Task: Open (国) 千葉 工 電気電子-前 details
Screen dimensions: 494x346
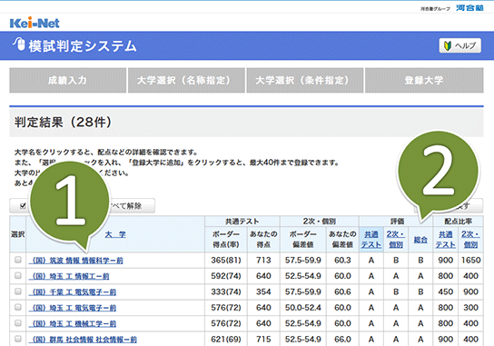Action: click(73, 292)
